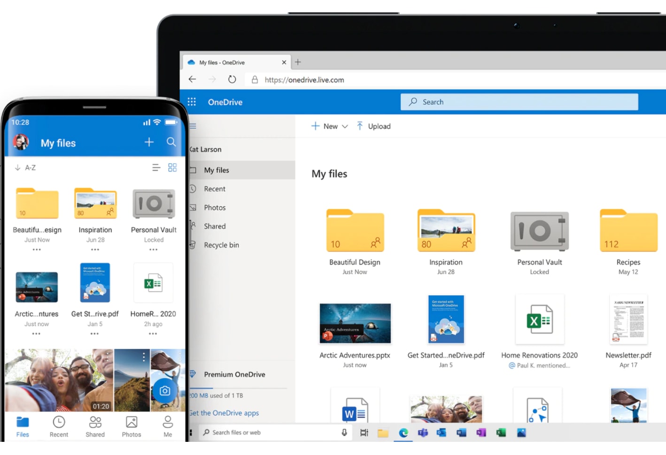Viewport: 666px width, 455px height.
Task: Tap the profile avatar in phone app
Action: click(x=21, y=142)
